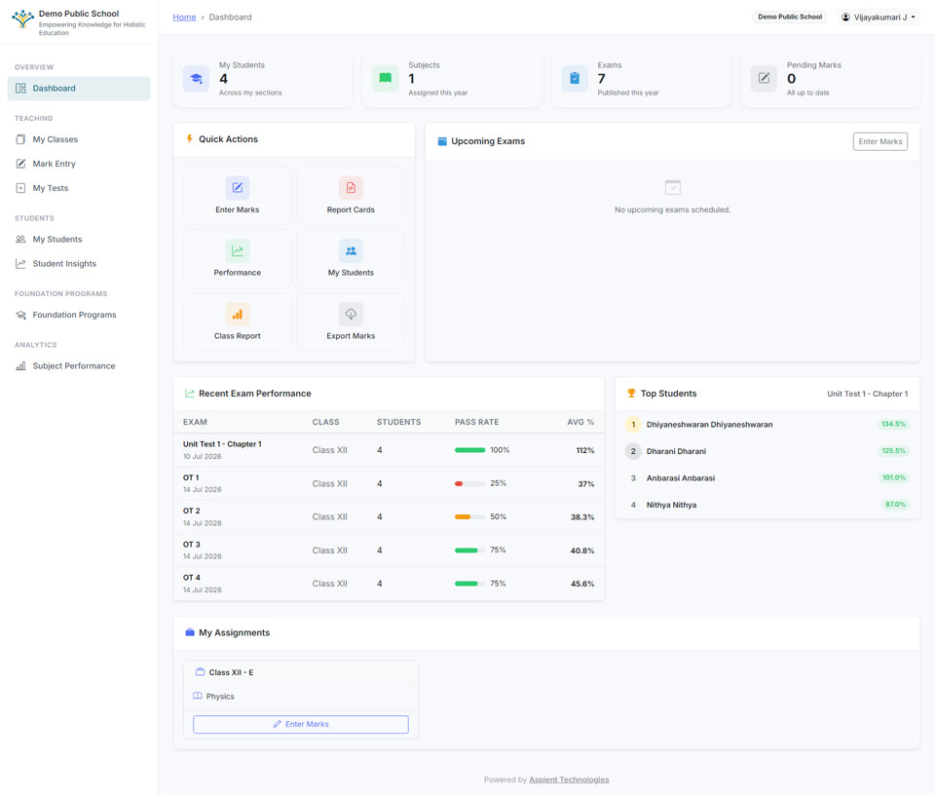Click the Class XII - E assignment header

pyautogui.click(x=301, y=672)
